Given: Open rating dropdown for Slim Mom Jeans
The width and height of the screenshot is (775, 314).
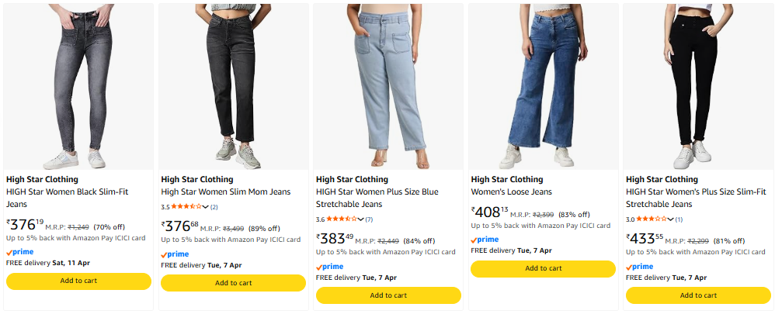Looking at the screenshot, I should [206, 207].
